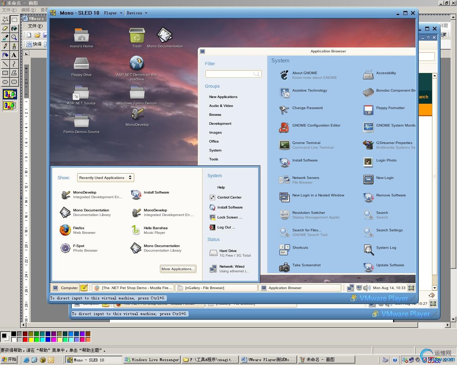This screenshot has height=365, width=457.
Task: Open Mono Documentation desktop icon
Action: point(165,38)
